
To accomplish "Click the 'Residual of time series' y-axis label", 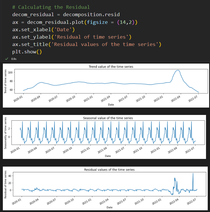I will click(5, 184).
